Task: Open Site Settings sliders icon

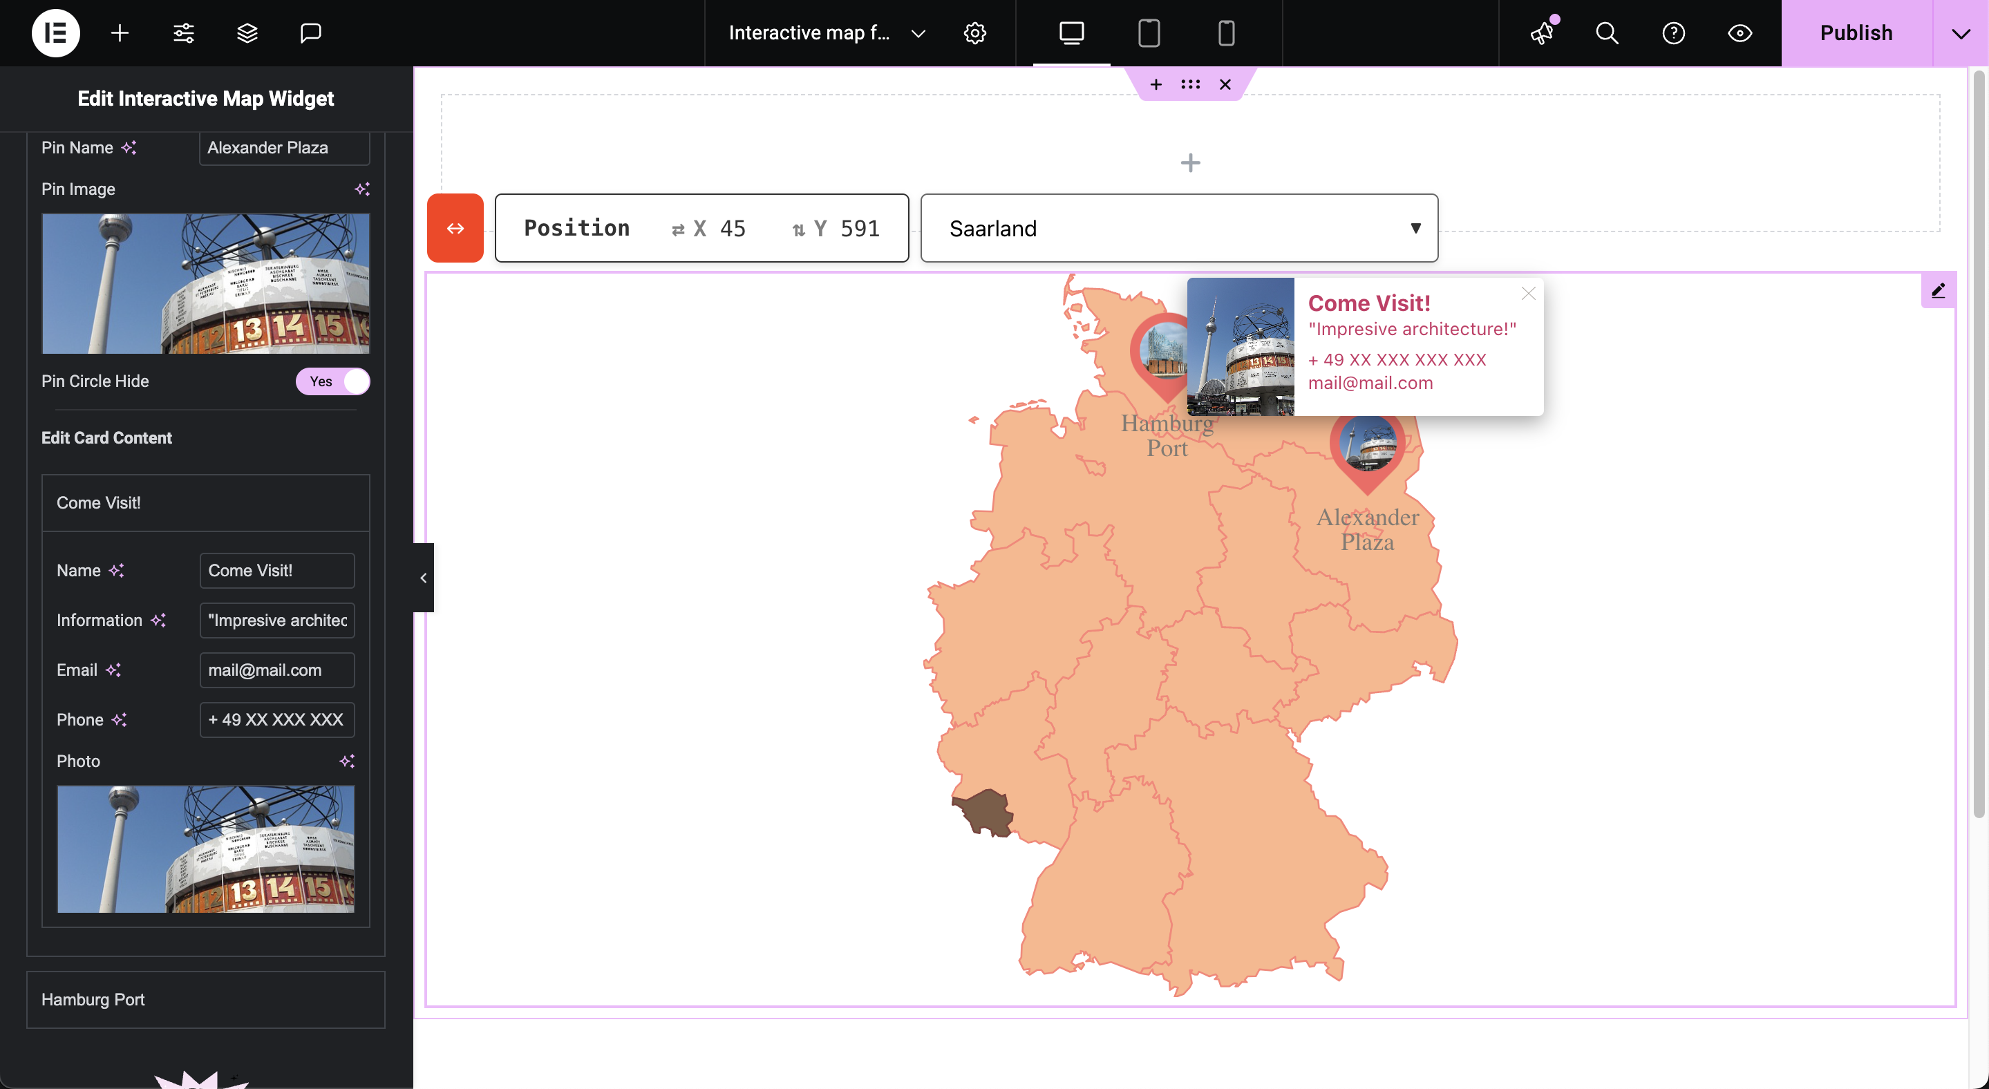Action: coord(184,33)
